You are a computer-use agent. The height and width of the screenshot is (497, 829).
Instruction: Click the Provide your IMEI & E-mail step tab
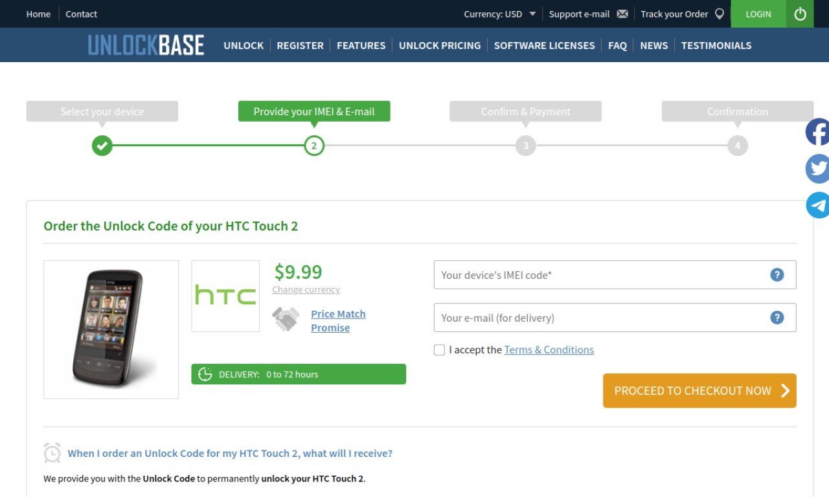[x=314, y=111]
